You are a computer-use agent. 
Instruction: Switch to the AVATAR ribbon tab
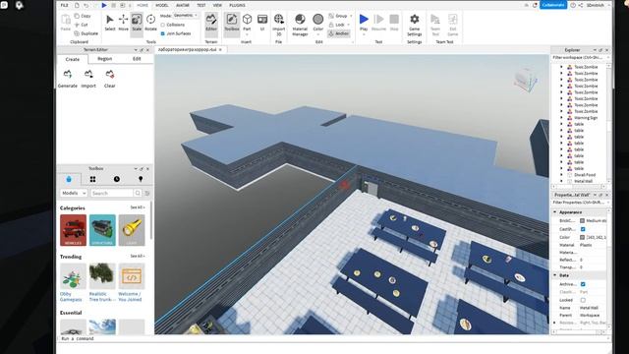coord(183,5)
